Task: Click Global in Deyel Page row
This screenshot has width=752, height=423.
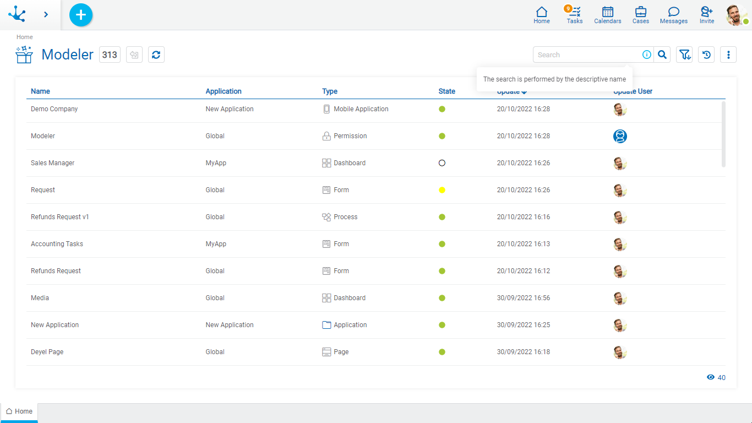Action: (215, 352)
